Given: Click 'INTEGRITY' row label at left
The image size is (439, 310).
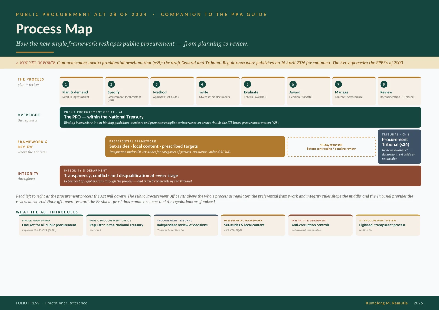Looking at the screenshot, I should pos(28,174).
